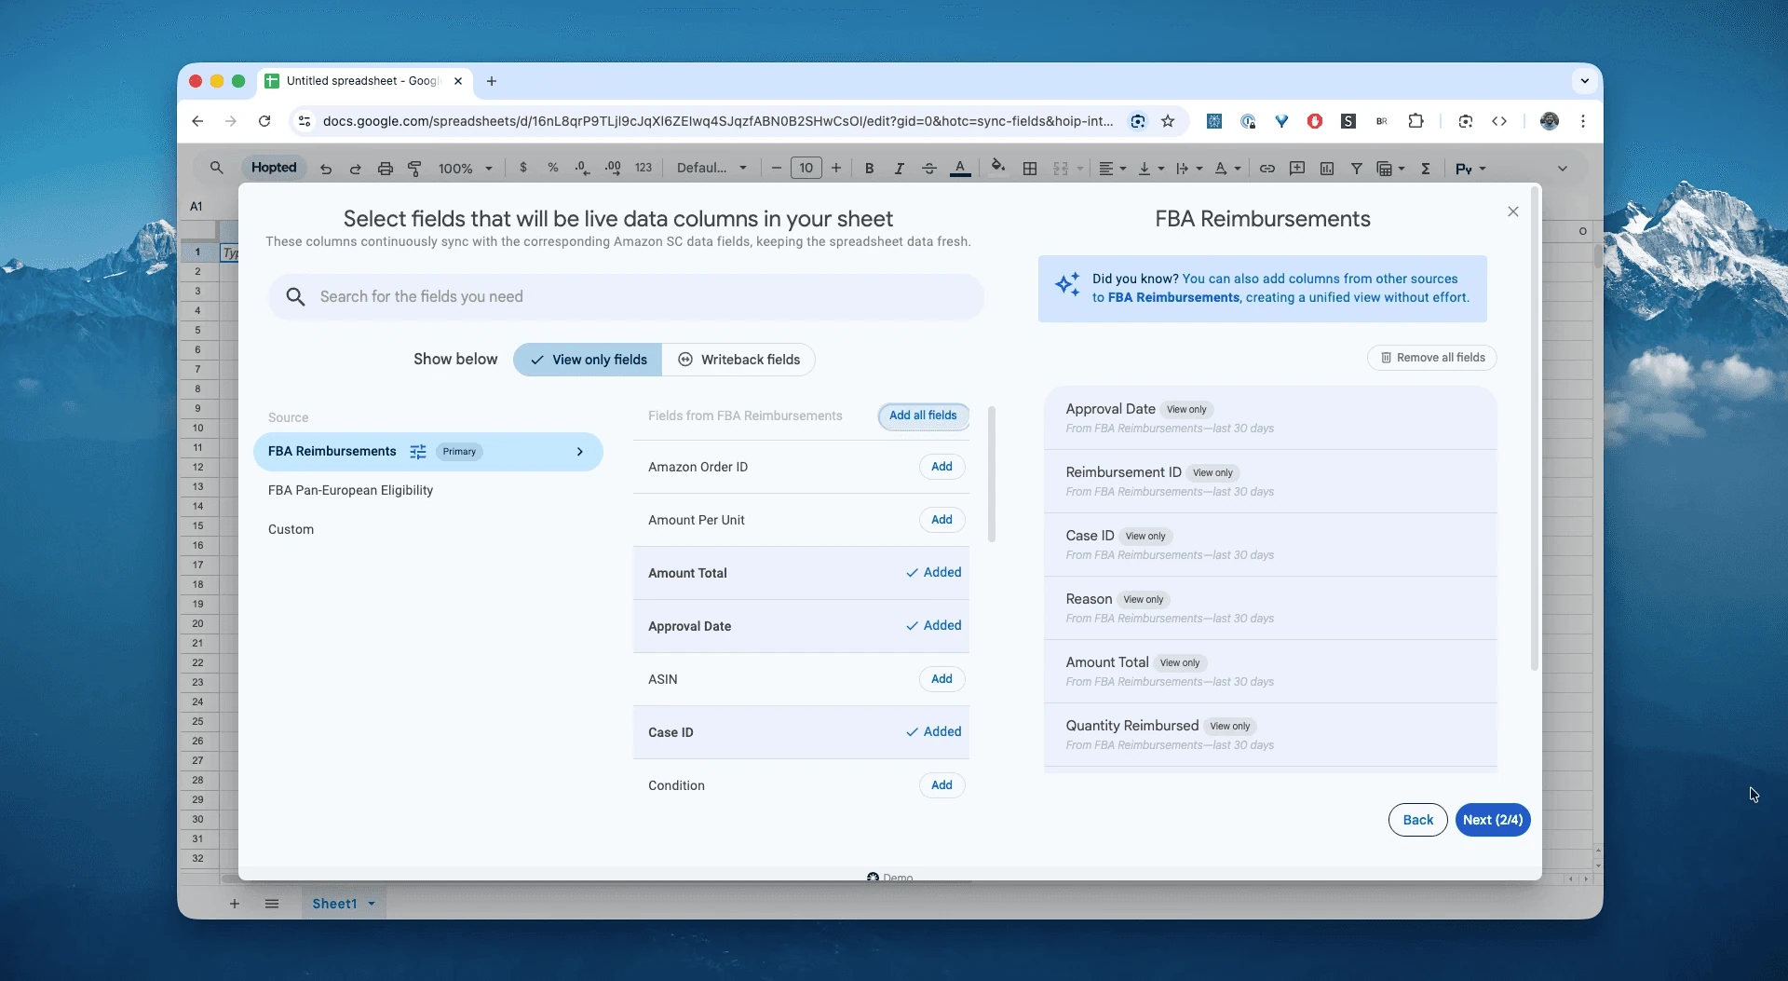
Task: Open Chrome three-dot menu
Action: click(x=1583, y=121)
